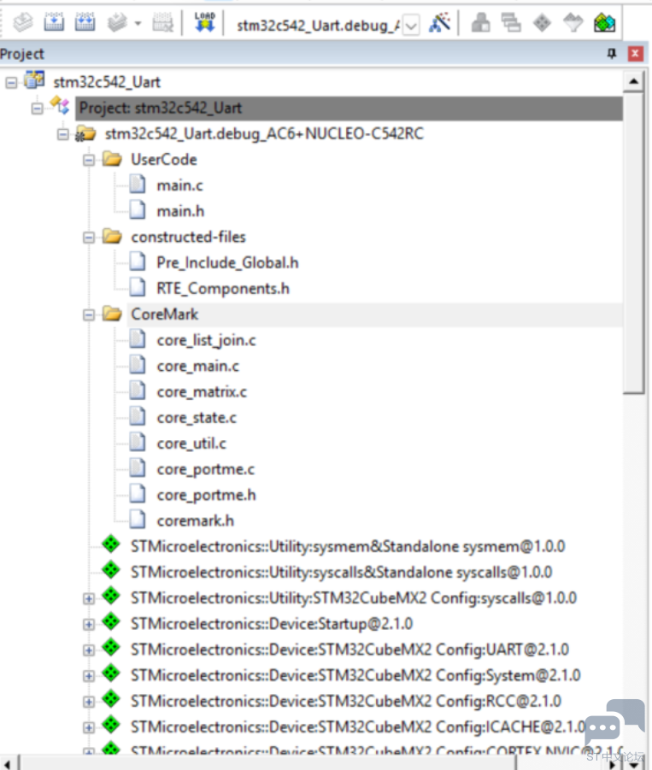Select the Config:System@2.1.0 component row
Image resolution: width=652 pixels, height=770 pixels.
tap(355, 675)
